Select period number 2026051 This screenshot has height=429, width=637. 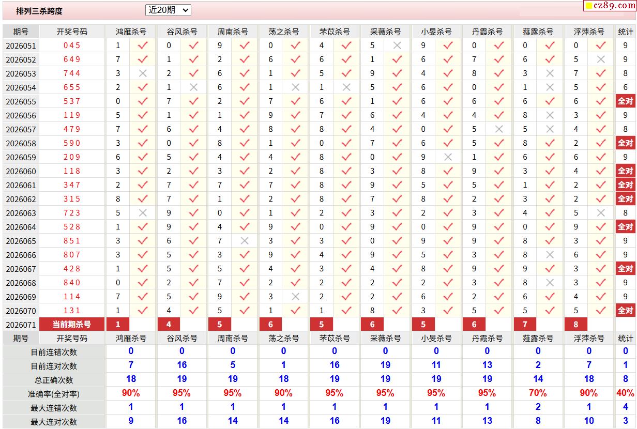tap(21, 45)
